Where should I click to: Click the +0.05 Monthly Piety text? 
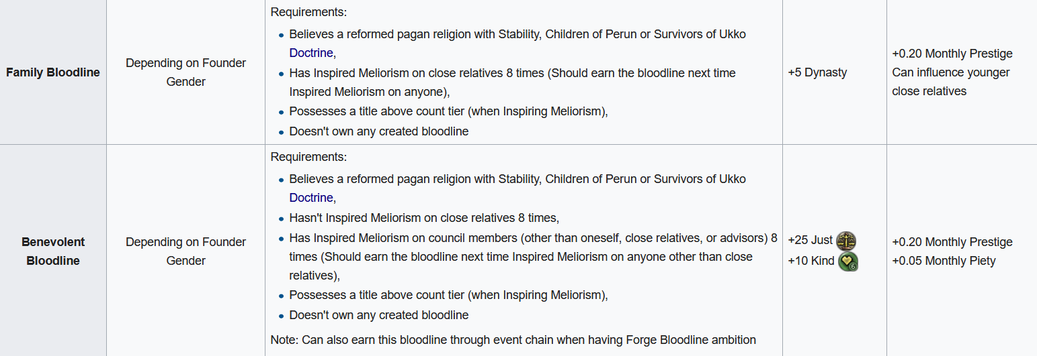click(x=944, y=261)
